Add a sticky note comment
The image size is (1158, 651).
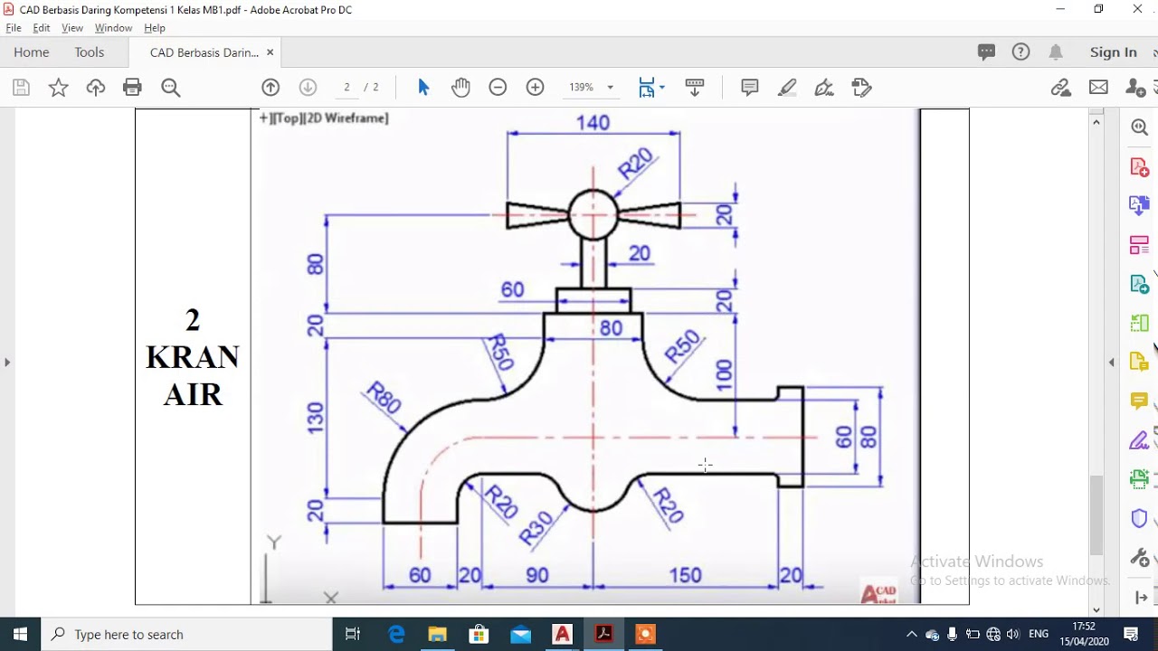(x=750, y=88)
